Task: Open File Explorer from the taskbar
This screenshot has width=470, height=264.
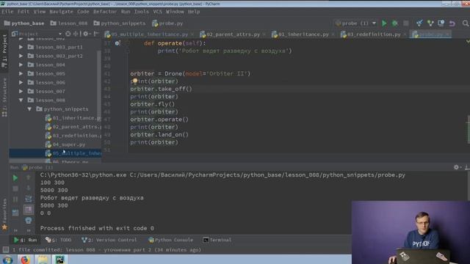Action: pos(43,259)
